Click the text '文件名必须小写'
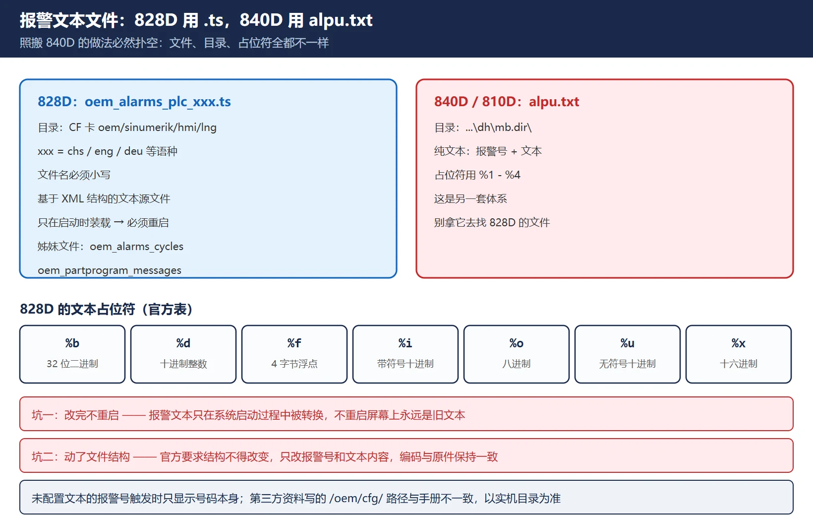 [x=74, y=175]
